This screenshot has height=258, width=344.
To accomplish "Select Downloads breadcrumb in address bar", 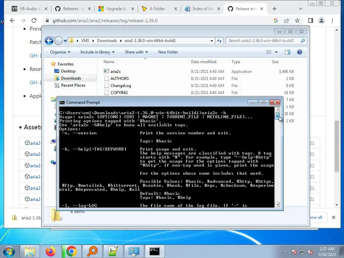I will (x=107, y=41).
